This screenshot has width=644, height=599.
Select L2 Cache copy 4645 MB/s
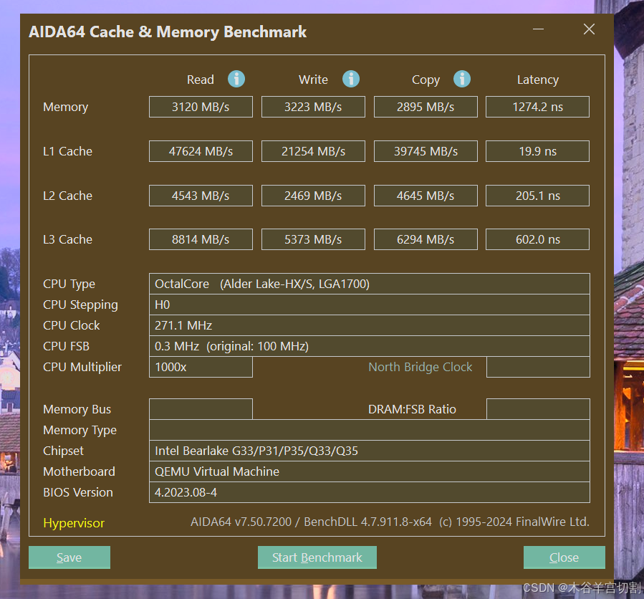426,196
